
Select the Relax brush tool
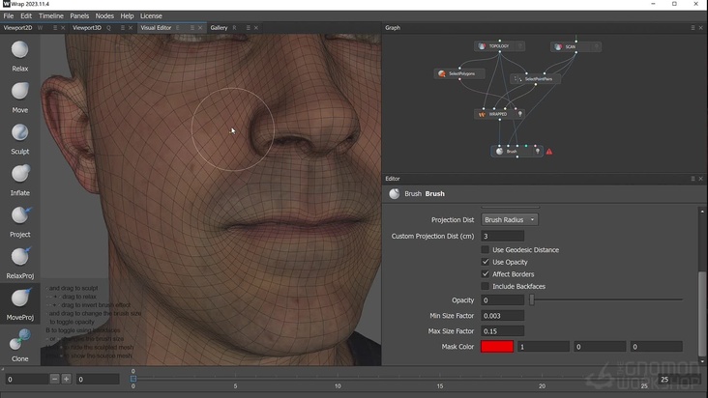tap(19, 51)
